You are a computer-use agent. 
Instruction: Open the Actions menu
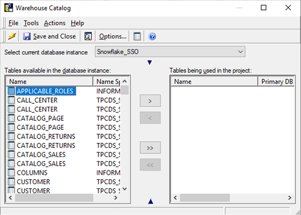[x=55, y=23]
